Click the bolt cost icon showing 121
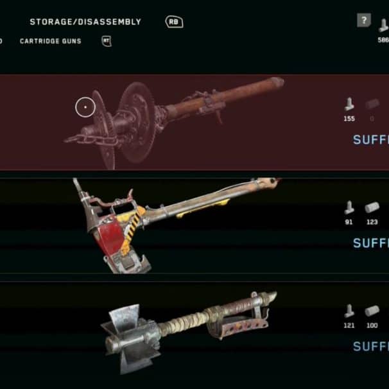This screenshot has height=389, width=389. click(x=349, y=311)
